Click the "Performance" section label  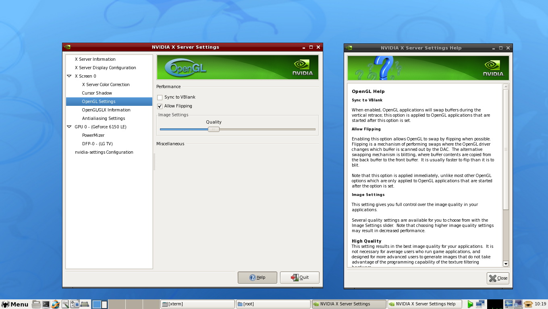(x=168, y=87)
